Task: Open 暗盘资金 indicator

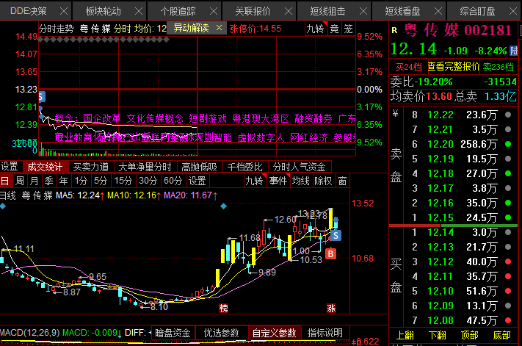Action: coord(173,333)
